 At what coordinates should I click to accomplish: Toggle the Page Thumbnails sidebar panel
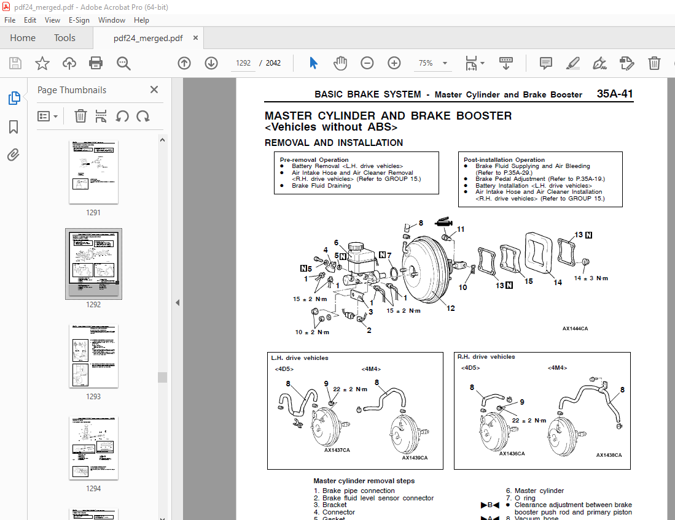(x=14, y=98)
